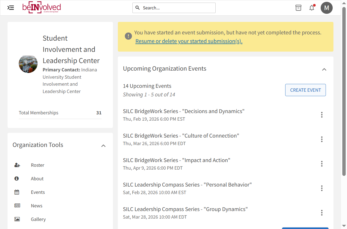Open About in Organization Tools

[37, 179]
